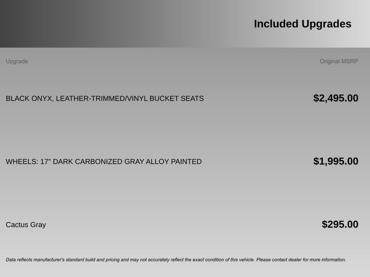The width and height of the screenshot is (370, 277).
Task: Select the Black Onyx leather-trimmed seats upgrade
Action: click(x=104, y=98)
